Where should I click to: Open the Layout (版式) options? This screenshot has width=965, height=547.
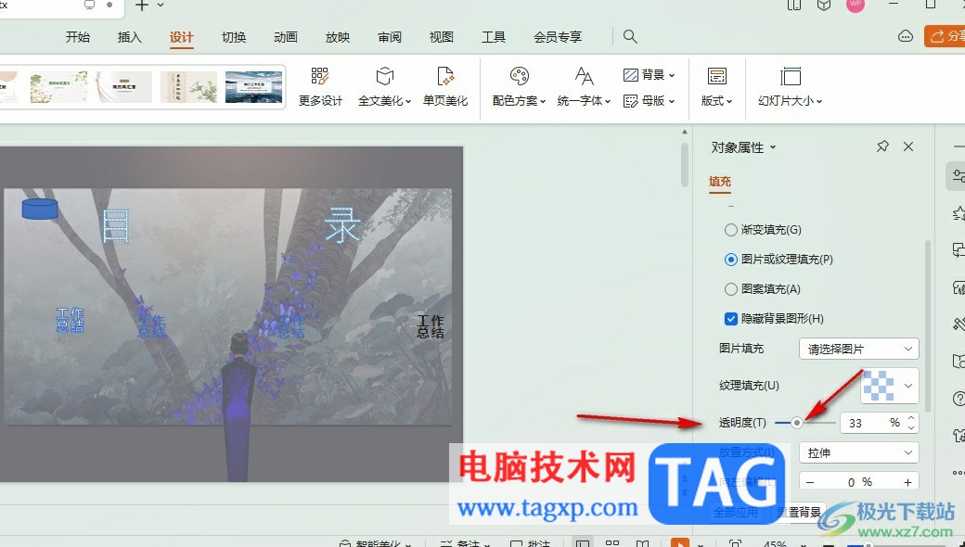pyautogui.click(x=716, y=86)
